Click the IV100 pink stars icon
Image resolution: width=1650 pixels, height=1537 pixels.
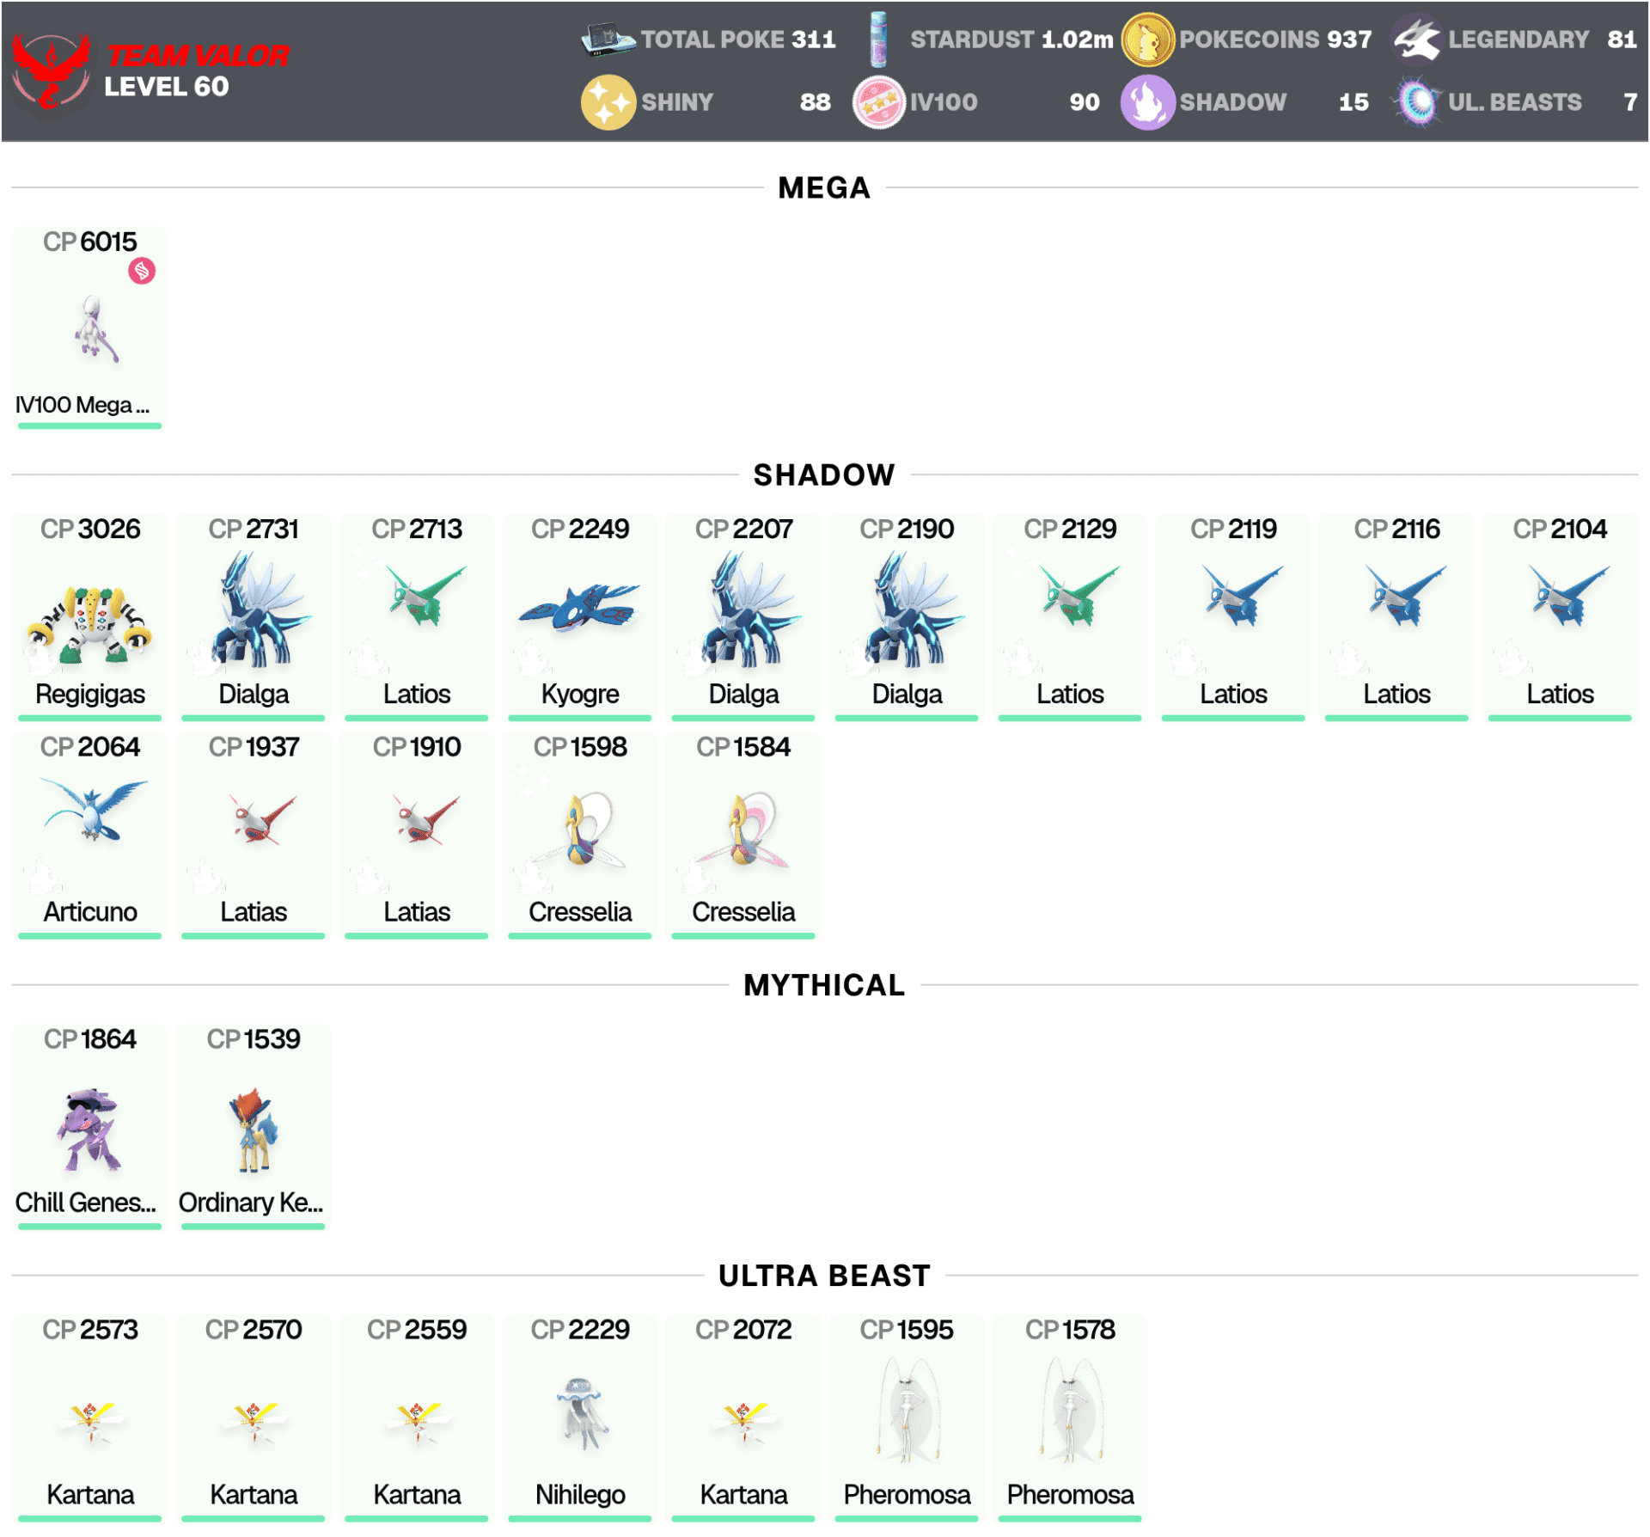pyautogui.click(x=877, y=102)
